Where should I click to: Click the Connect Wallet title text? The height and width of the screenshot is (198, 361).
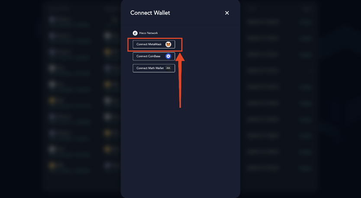[x=150, y=13]
